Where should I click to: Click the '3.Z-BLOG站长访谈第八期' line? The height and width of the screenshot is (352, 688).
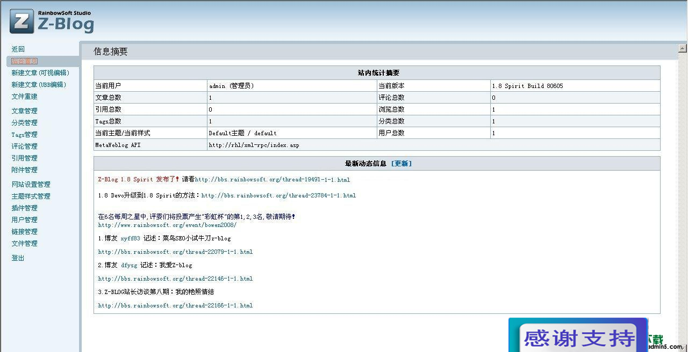click(156, 292)
